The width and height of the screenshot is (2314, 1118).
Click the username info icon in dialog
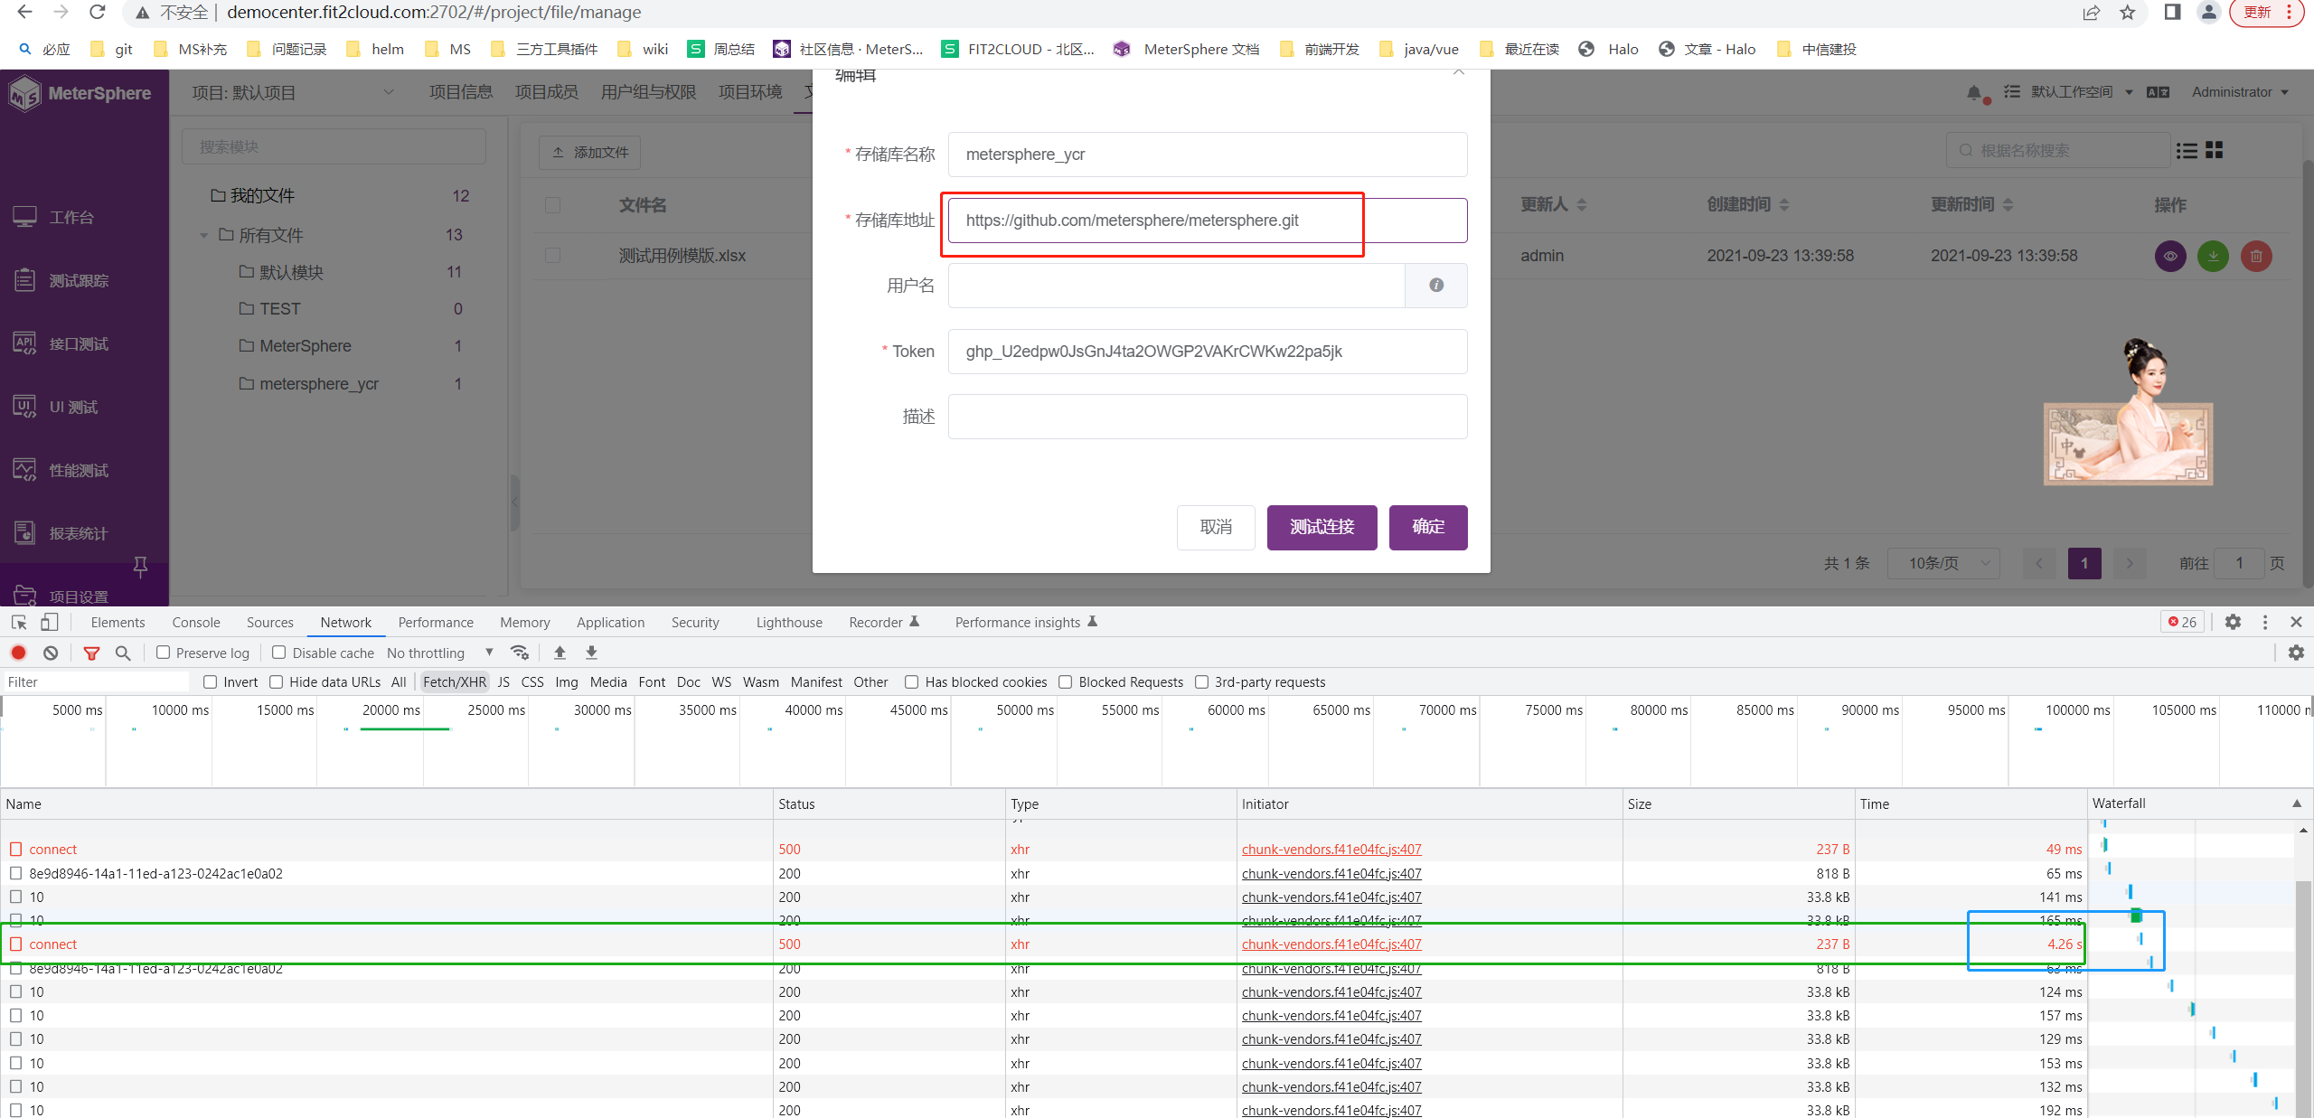(x=1435, y=286)
